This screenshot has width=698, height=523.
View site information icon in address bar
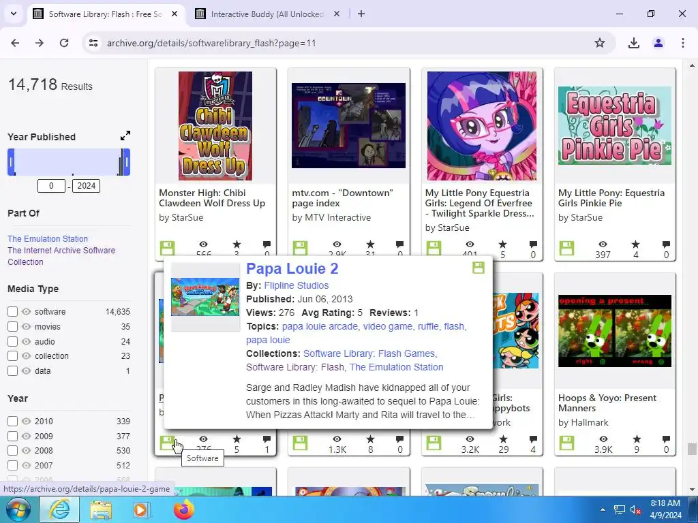[93, 43]
